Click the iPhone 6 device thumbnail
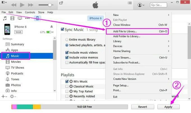This screenshot has height=113, width=191. click(7, 29)
